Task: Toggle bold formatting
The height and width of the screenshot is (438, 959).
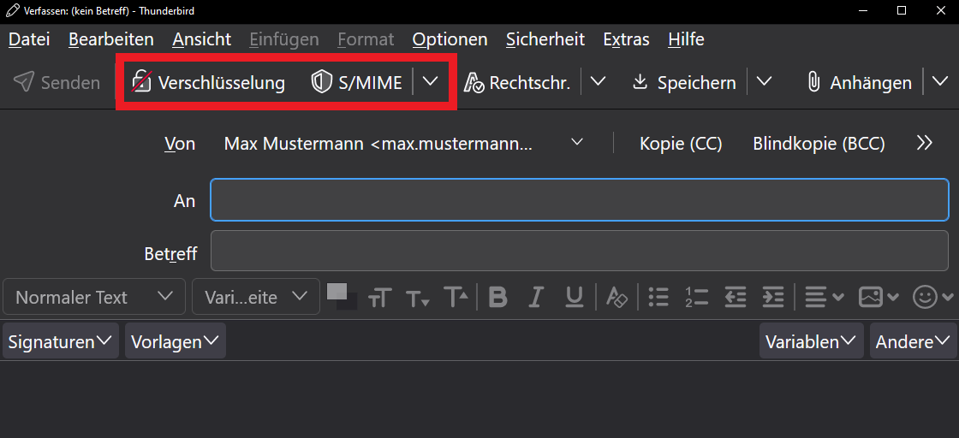Action: click(497, 297)
